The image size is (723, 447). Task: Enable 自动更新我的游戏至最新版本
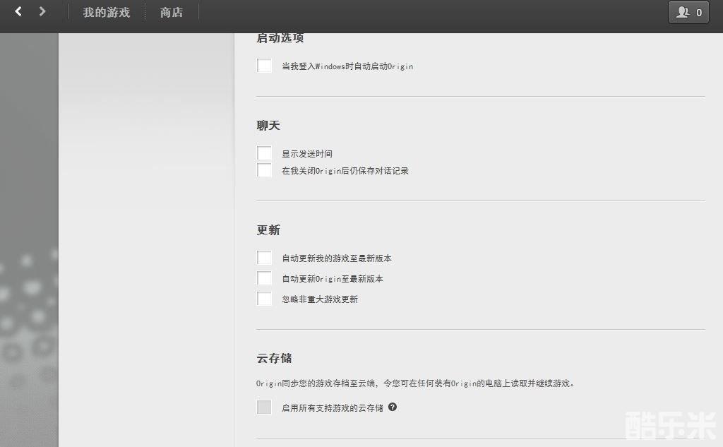pos(264,258)
